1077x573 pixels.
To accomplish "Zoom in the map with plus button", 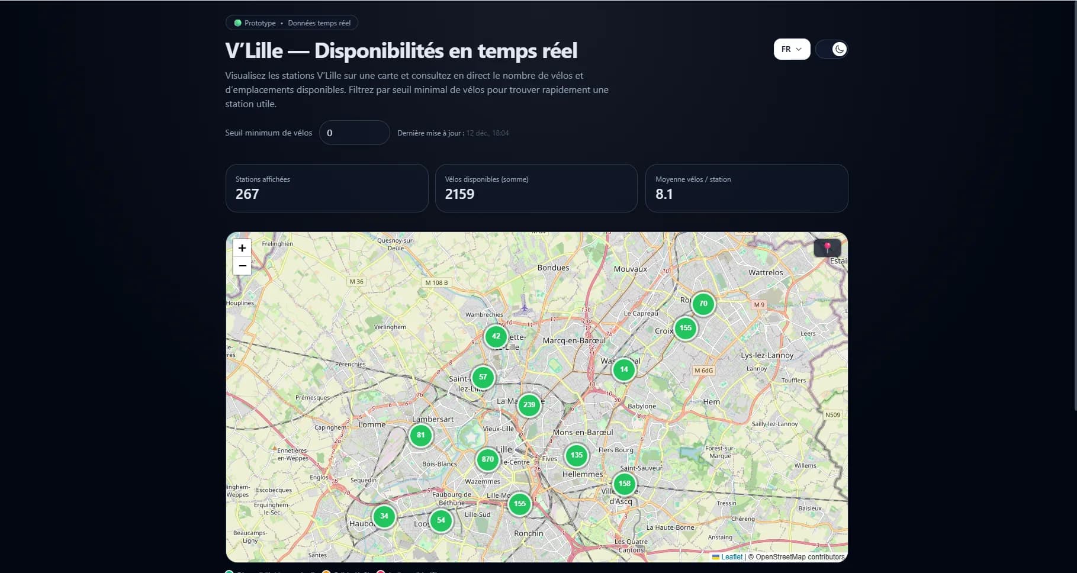I will (242, 248).
